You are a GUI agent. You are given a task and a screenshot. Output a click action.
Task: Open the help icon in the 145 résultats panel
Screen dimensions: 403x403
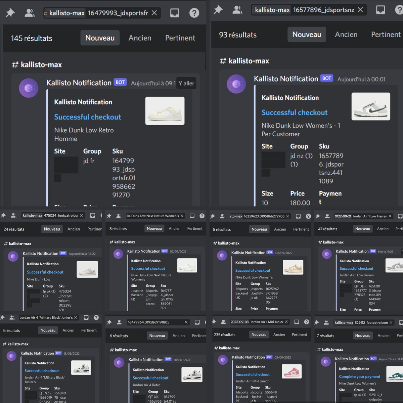tap(194, 13)
